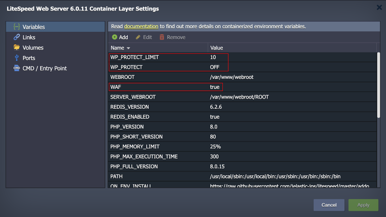
Task: Select the PHP_MEMORY_LIMIT variable name
Action: 135,147
